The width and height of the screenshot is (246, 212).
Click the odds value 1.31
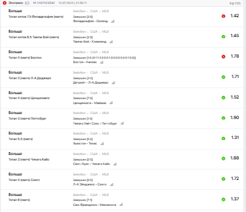(x=235, y=137)
